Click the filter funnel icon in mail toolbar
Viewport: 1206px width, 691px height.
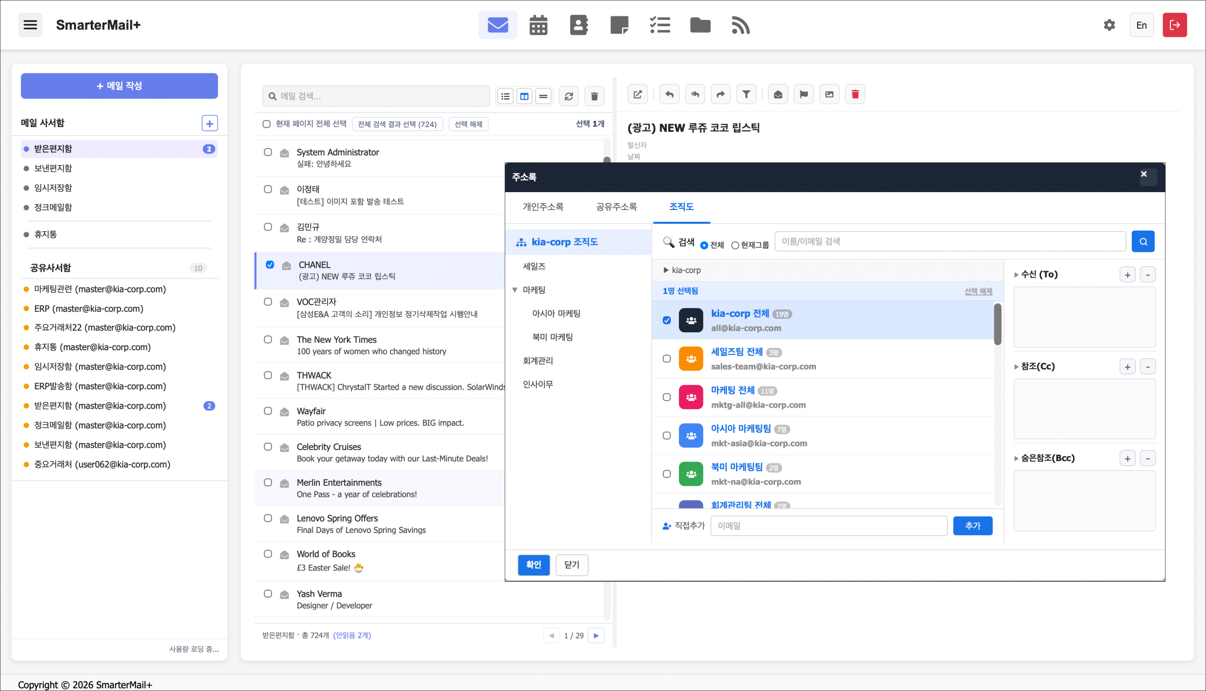[x=746, y=95]
